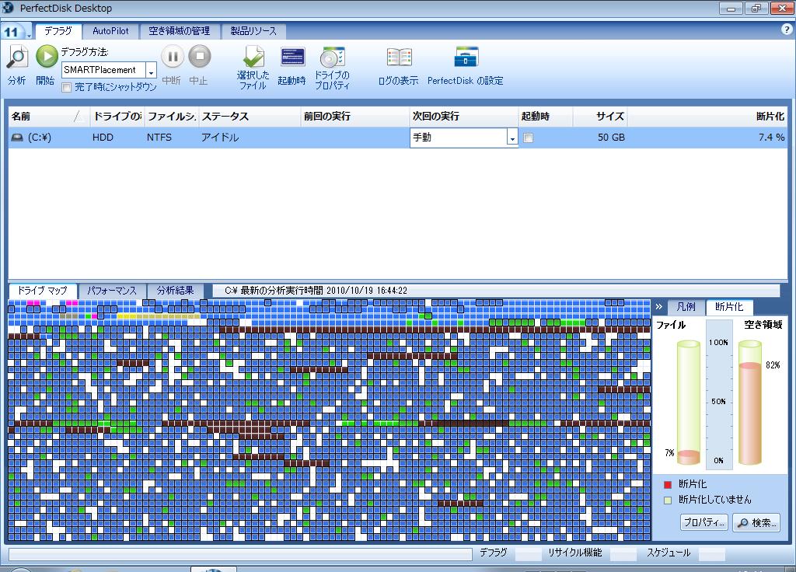
Task: Click the C: drive icon in the list
Action: coord(17,138)
